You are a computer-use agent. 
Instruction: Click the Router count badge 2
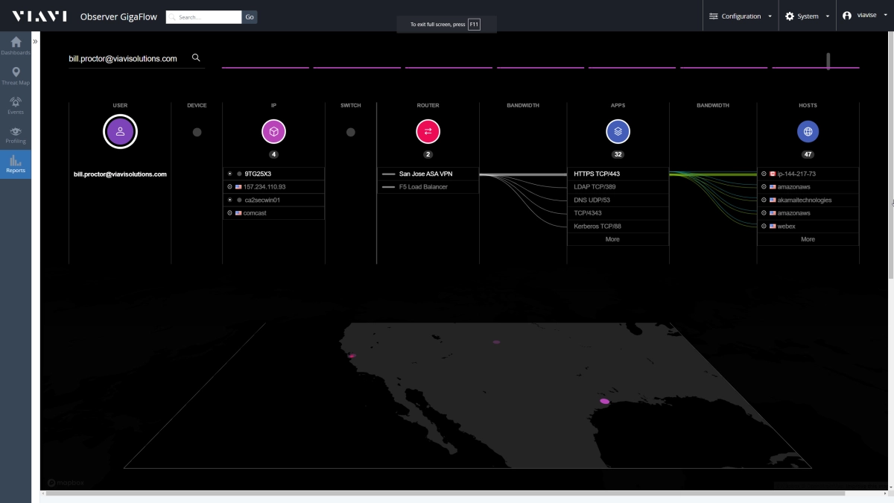coord(428,155)
